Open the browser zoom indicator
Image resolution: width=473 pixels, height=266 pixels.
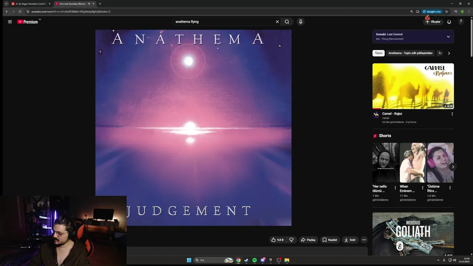(411, 11)
